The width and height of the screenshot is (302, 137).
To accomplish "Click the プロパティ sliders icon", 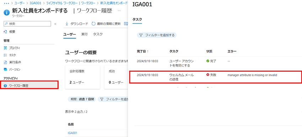I will (x=5, y=48).
